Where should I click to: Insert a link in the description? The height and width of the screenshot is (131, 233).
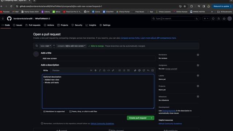pyautogui.click(x=113, y=70)
